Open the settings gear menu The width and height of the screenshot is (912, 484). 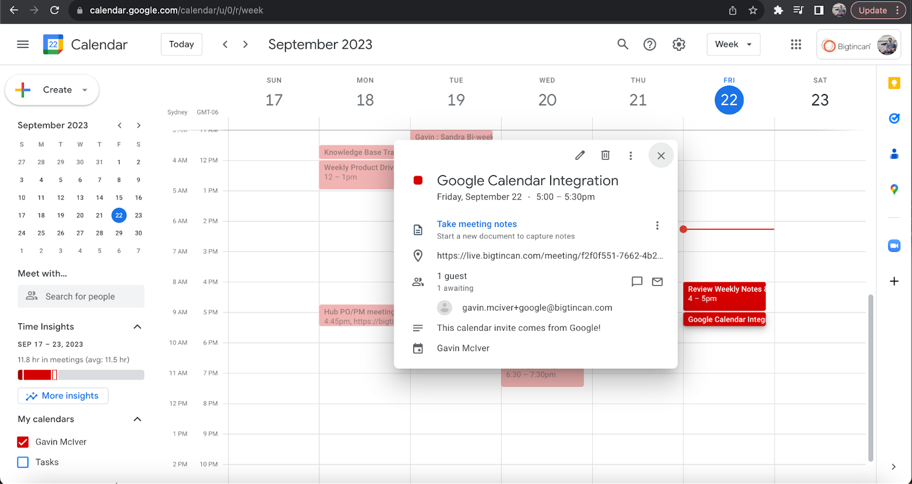click(678, 44)
